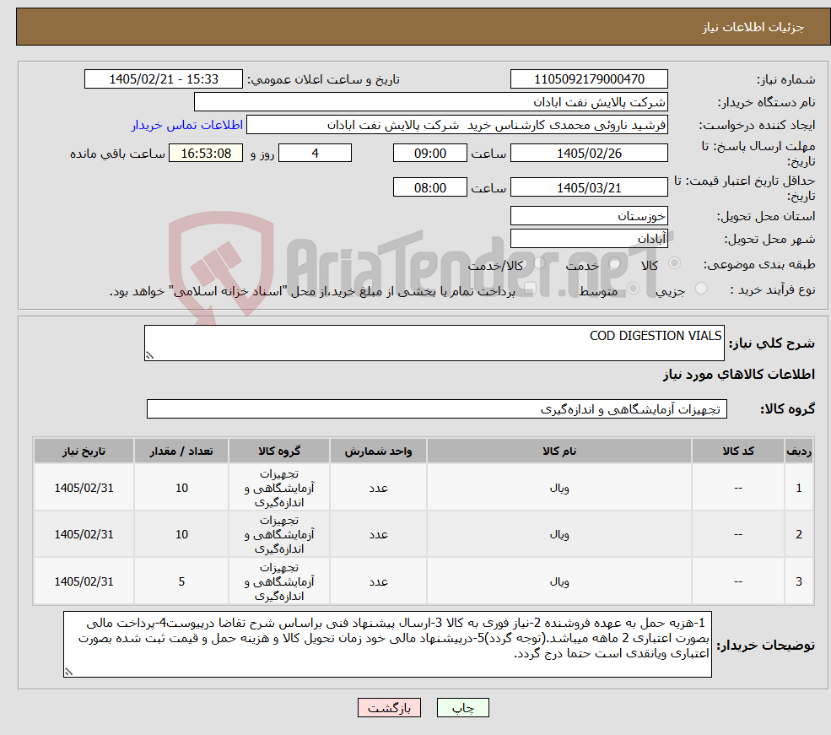
Task: Tick the treasury-bond payment checkbox
Action: 530,289
